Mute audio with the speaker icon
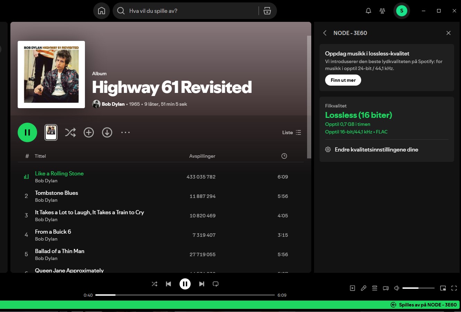The width and height of the screenshot is (461, 312). [x=397, y=288]
